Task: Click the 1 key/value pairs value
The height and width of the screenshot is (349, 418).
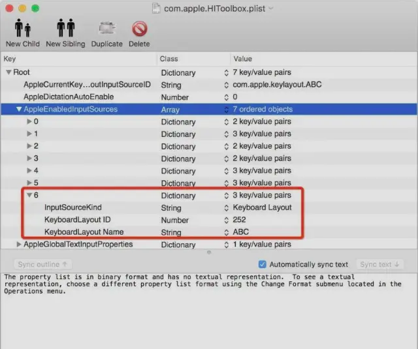Action: [262, 244]
